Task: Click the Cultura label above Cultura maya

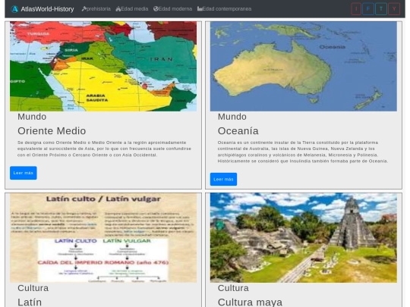Action: click(233, 288)
